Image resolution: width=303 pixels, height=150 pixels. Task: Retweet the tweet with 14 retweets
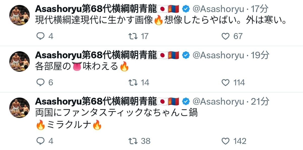[x=133, y=83]
